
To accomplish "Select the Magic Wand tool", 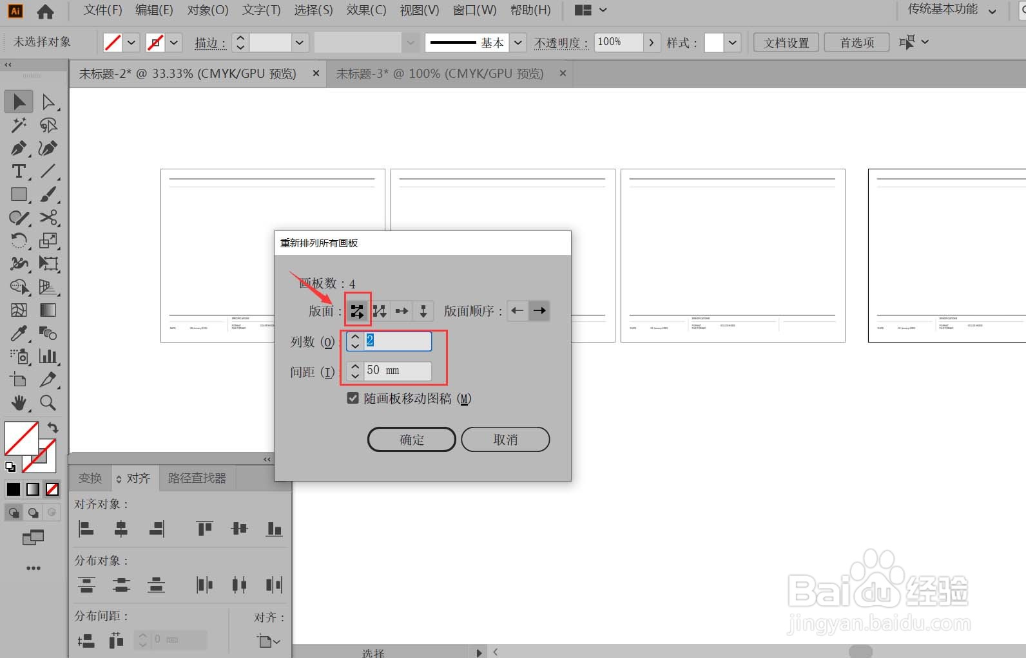I will click(19, 125).
